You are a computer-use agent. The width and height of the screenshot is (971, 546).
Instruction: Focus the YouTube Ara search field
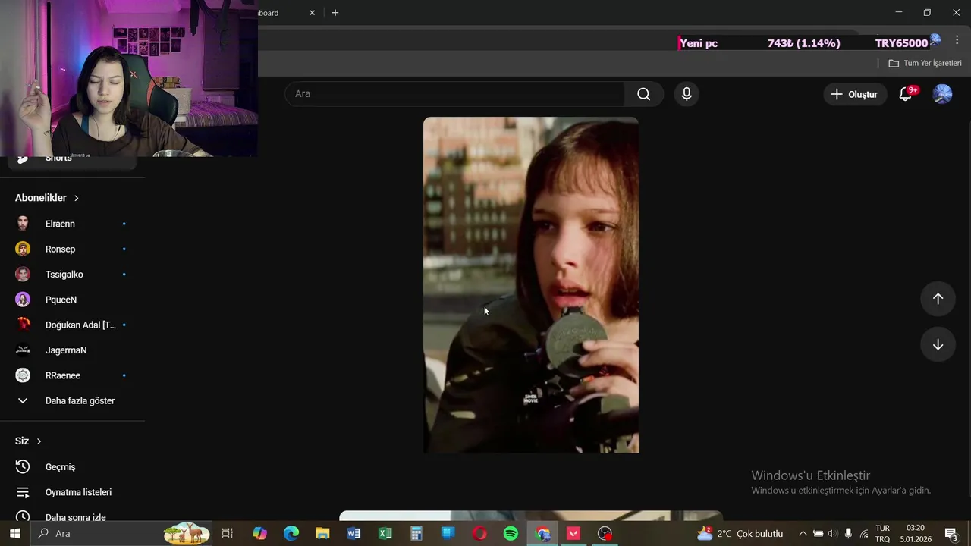coord(454,94)
